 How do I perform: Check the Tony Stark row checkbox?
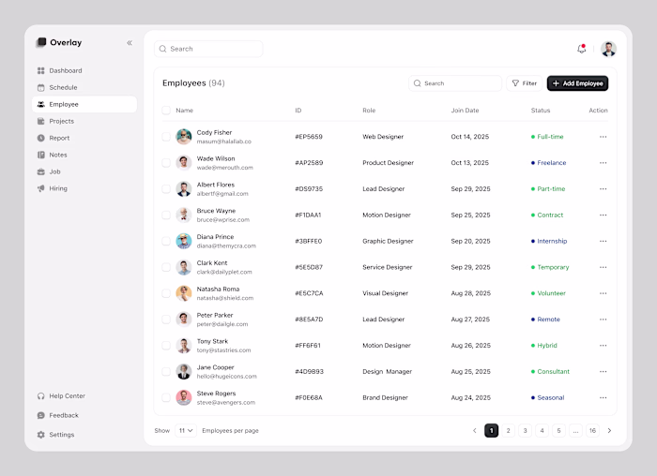coord(166,346)
